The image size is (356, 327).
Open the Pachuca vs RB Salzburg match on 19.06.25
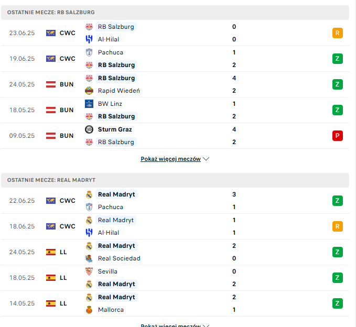(x=175, y=59)
